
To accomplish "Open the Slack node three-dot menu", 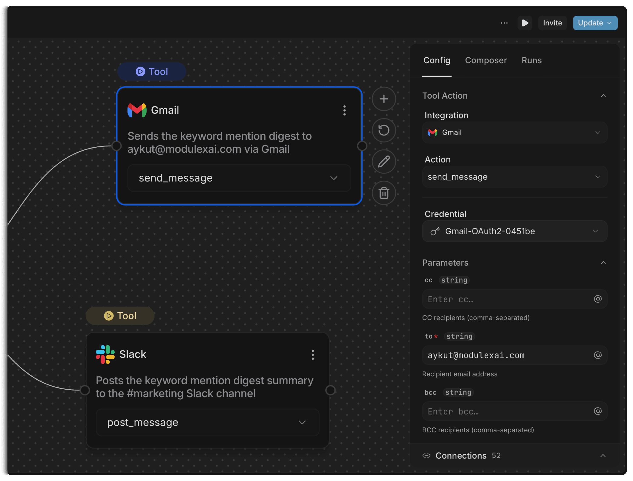I will coord(313,355).
